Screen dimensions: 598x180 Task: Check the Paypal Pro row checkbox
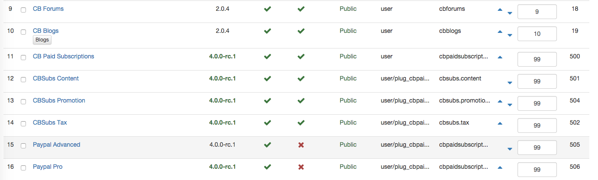pyautogui.click(x=23, y=168)
